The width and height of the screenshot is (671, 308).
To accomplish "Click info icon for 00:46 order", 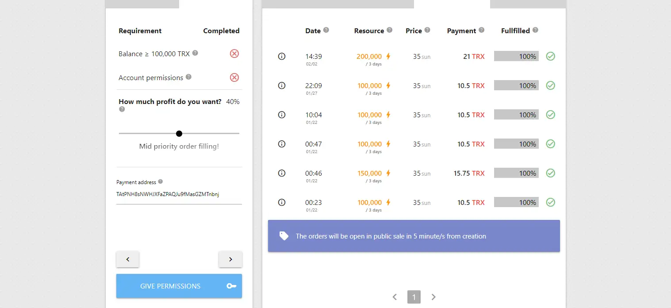I will click(282, 173).
